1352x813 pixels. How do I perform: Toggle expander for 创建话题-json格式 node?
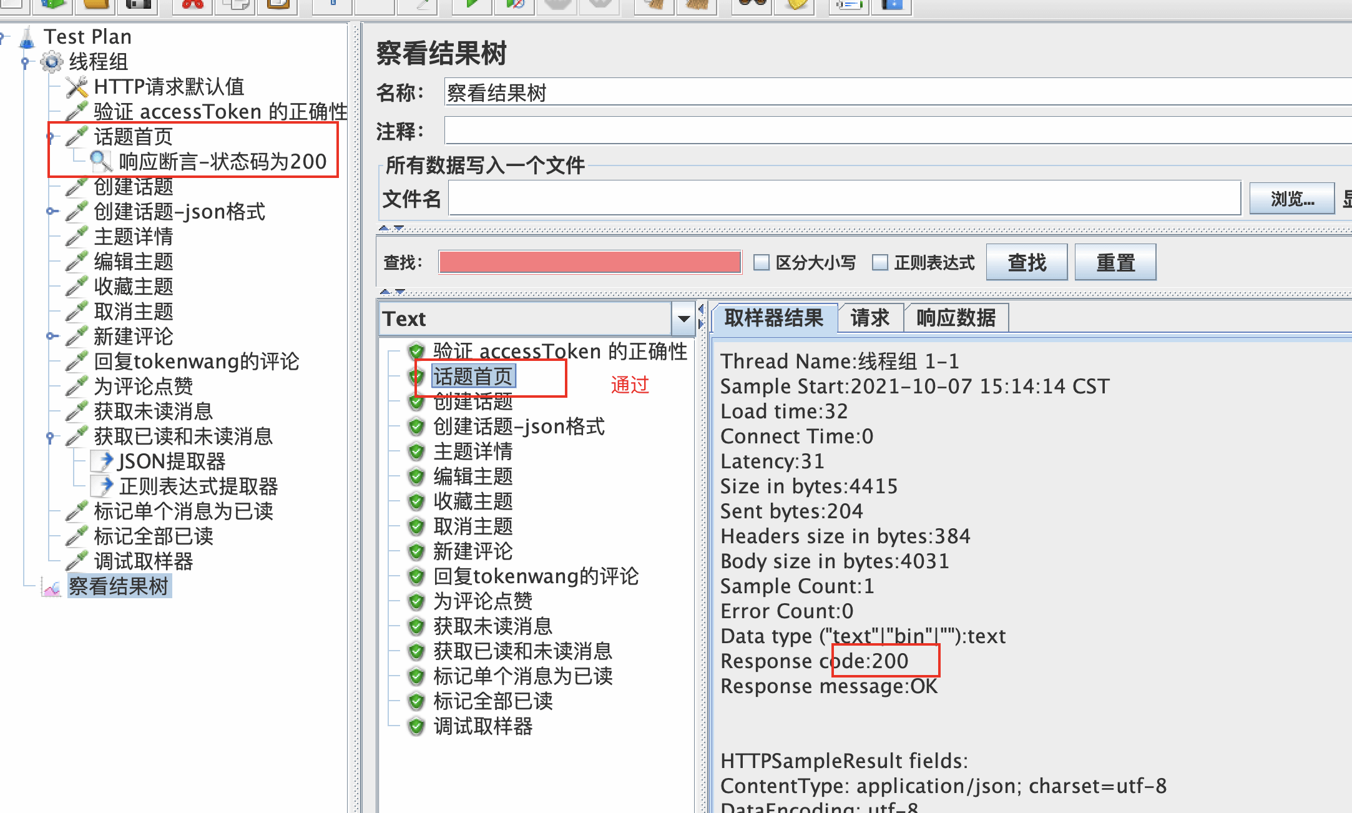point(51,212)
